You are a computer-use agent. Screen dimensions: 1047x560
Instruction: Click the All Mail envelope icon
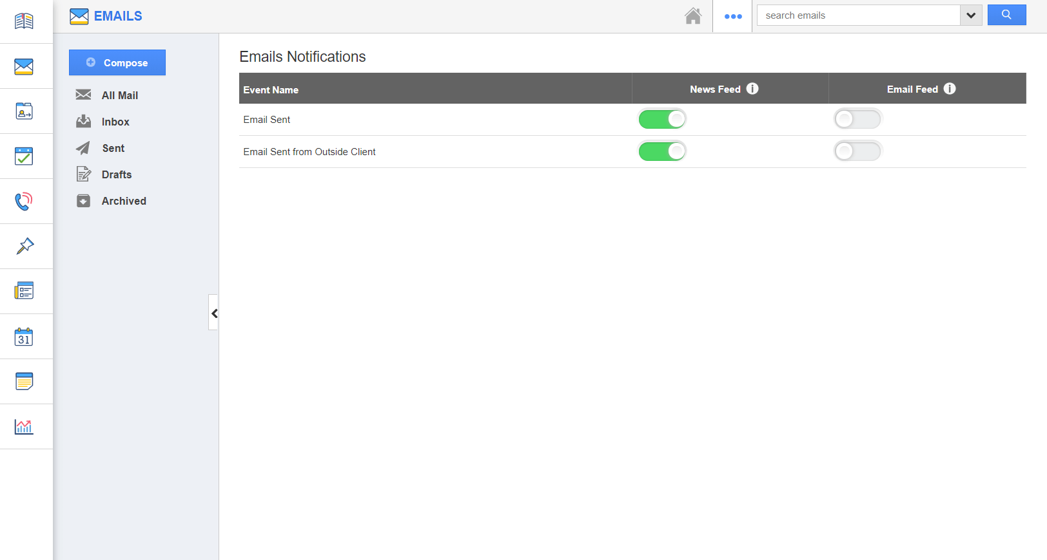pos(83,95)
